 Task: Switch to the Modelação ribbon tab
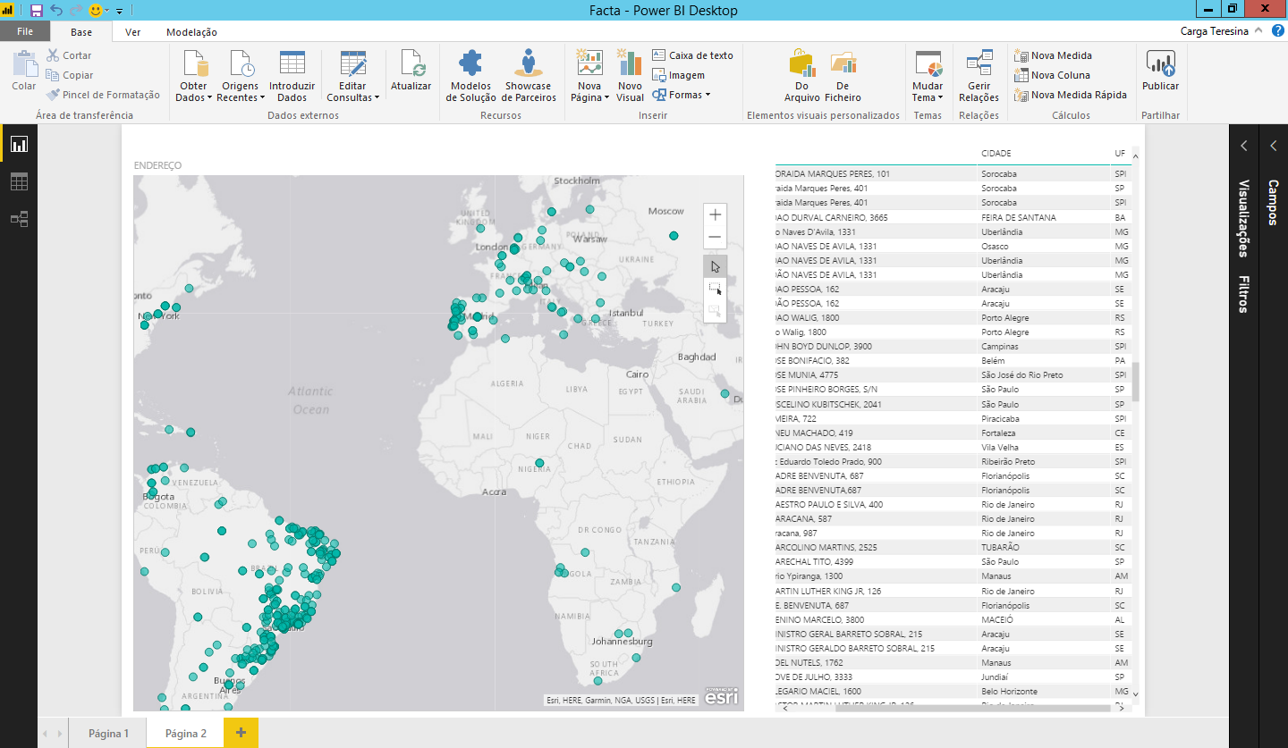click(191, 32)
